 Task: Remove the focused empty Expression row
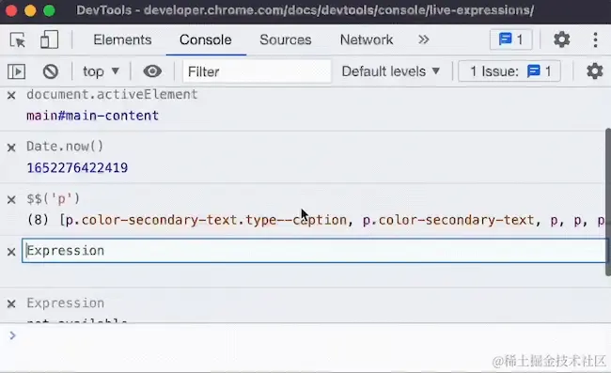point(11,252)
